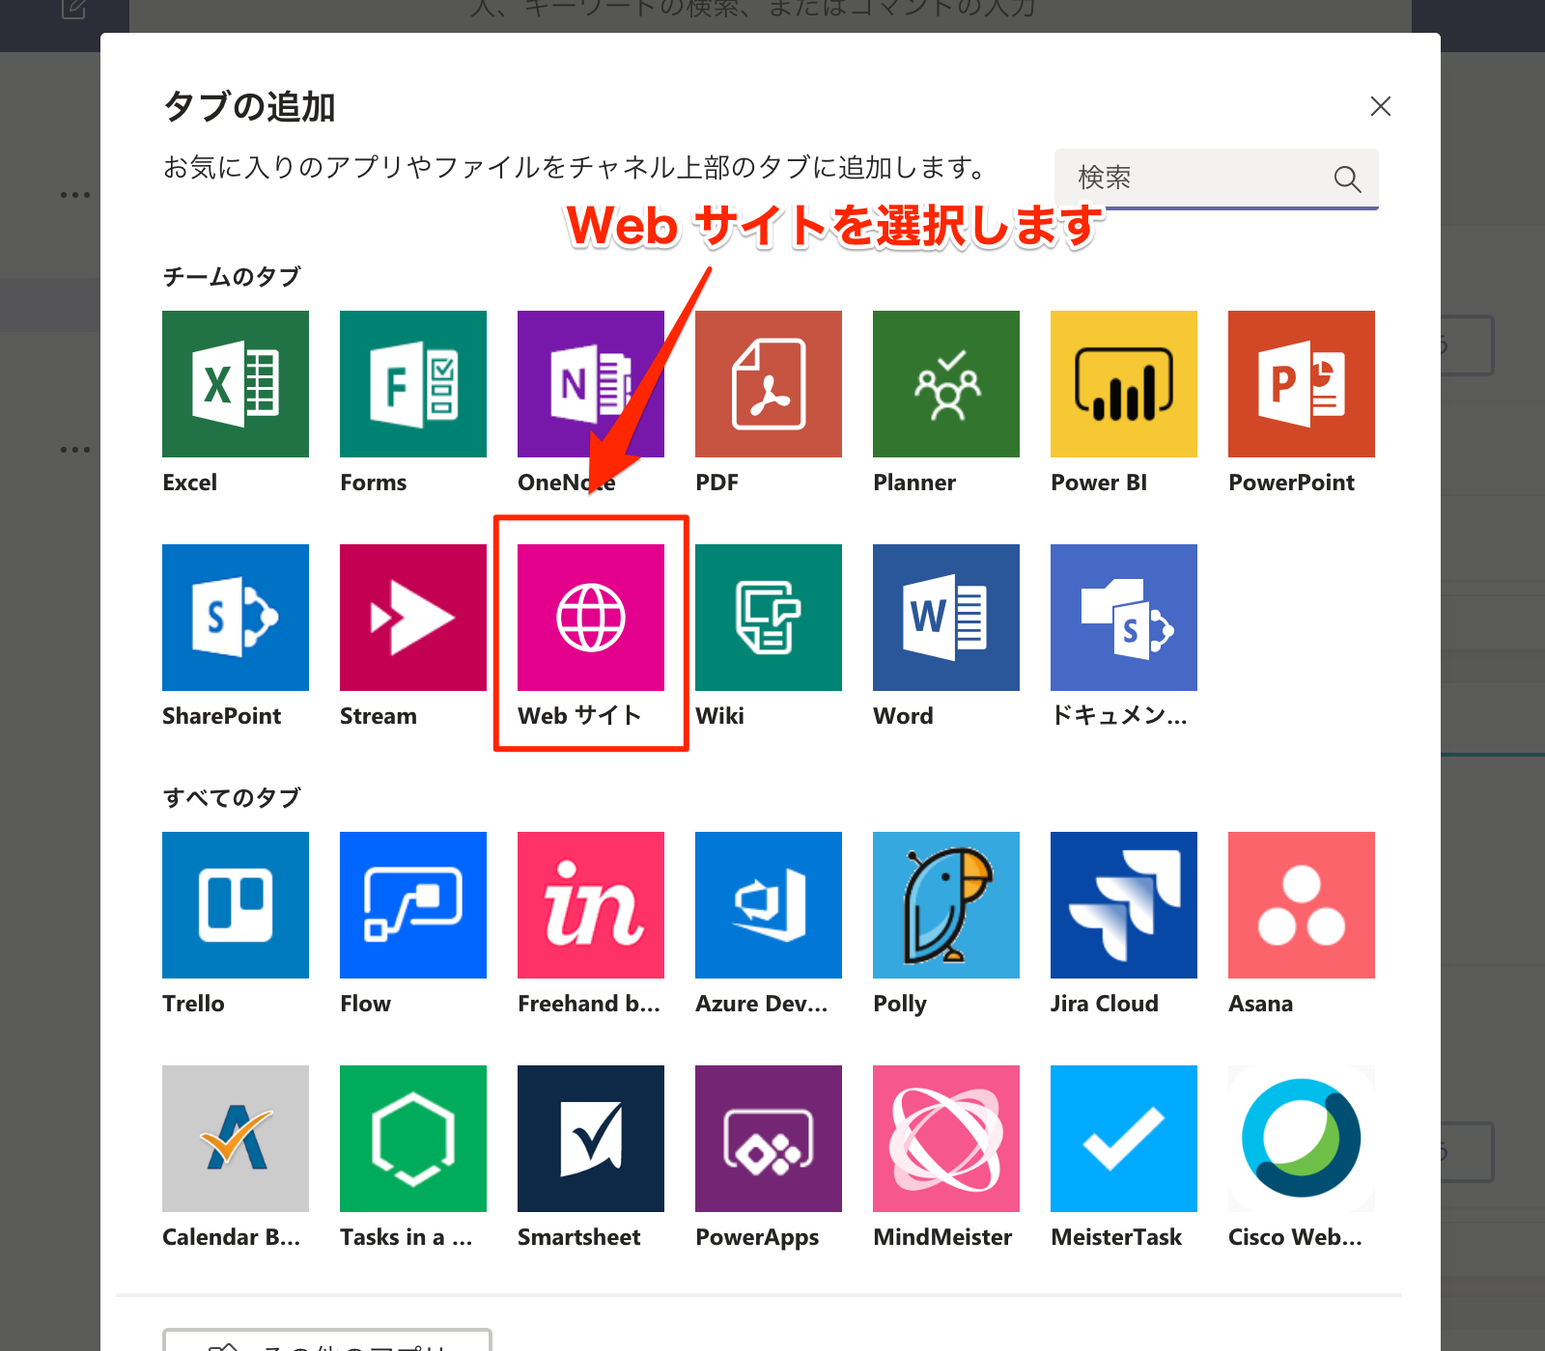Choose the Word app tile

(946, 618)
